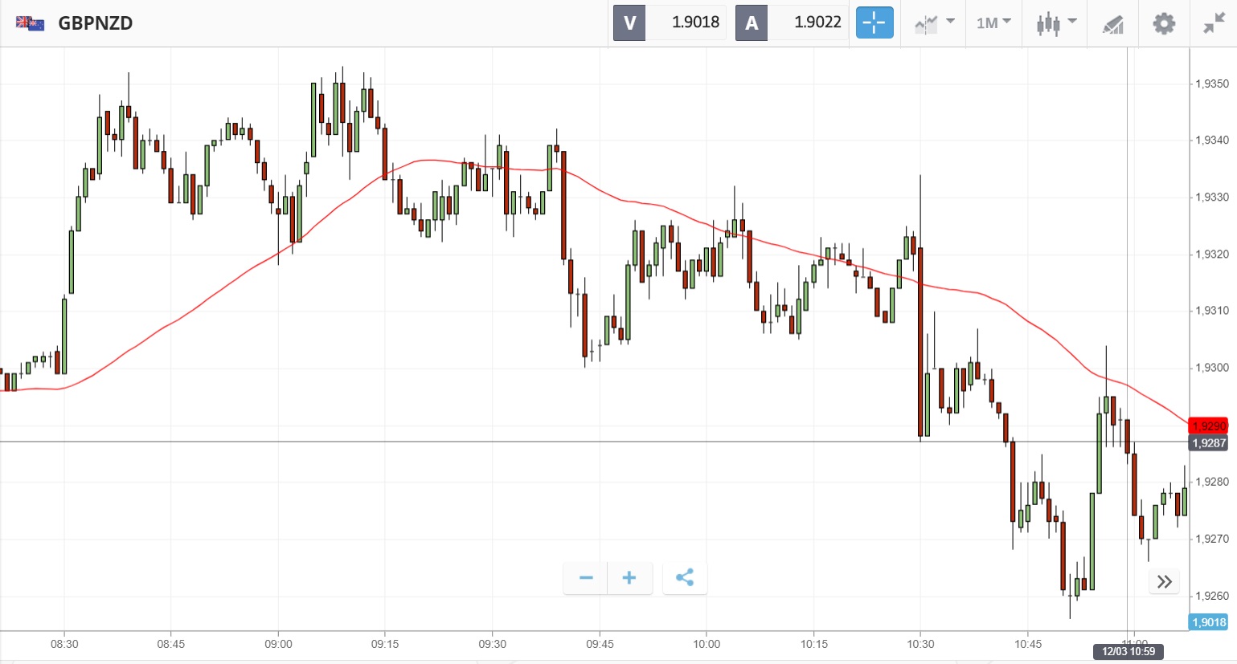Click the GBPNZD flag icon
Viewport: 1237px width, 664px height.
[31, 23]
